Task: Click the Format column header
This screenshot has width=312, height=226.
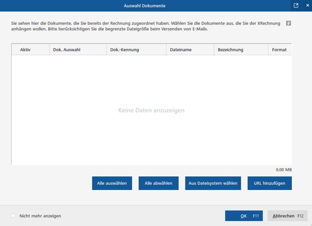Action: [279, 50]
